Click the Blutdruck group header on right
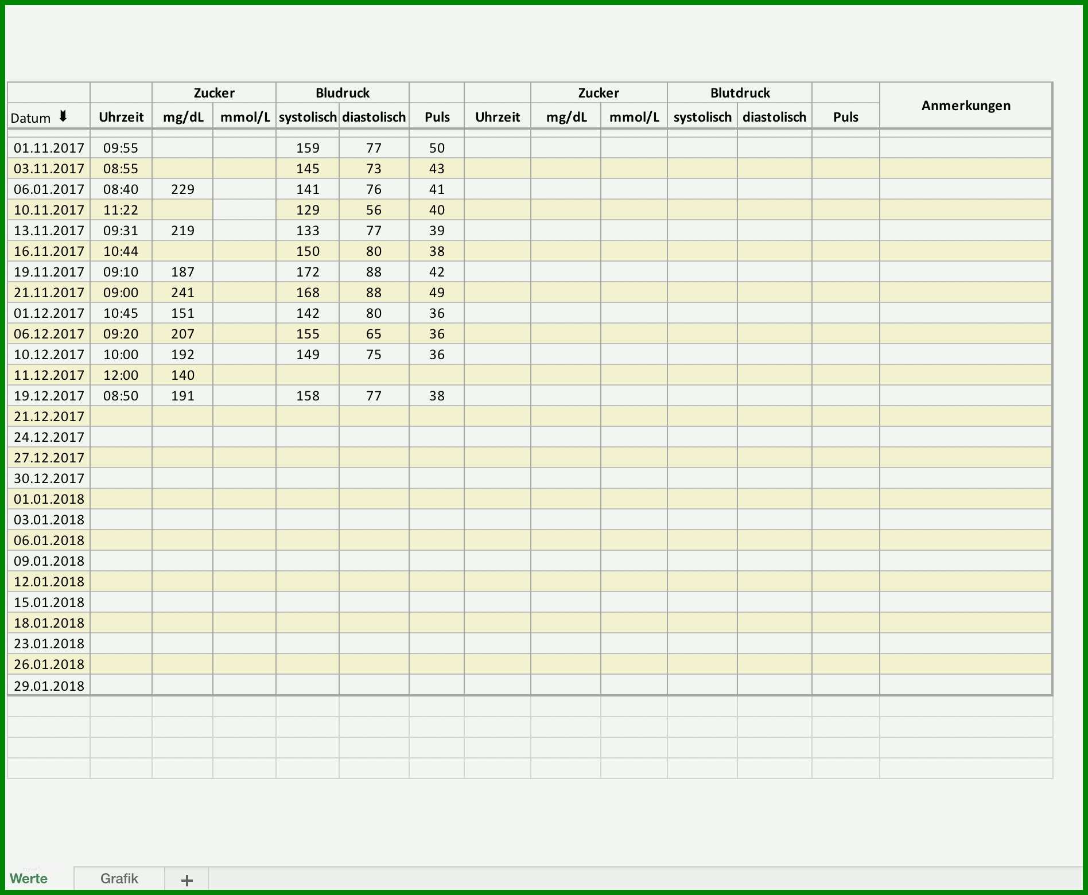1088x895 pixels. tap(740, 93)
